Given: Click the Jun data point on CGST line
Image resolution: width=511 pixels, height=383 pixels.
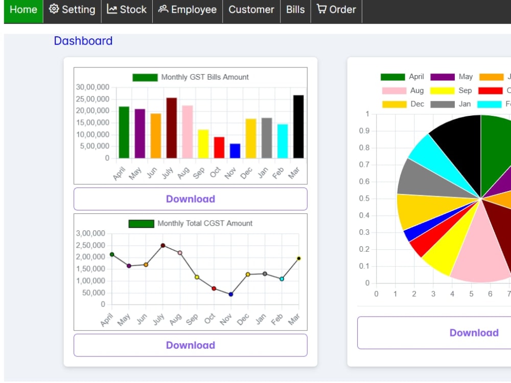Looking at the screenshot, I should pos(146,265).
